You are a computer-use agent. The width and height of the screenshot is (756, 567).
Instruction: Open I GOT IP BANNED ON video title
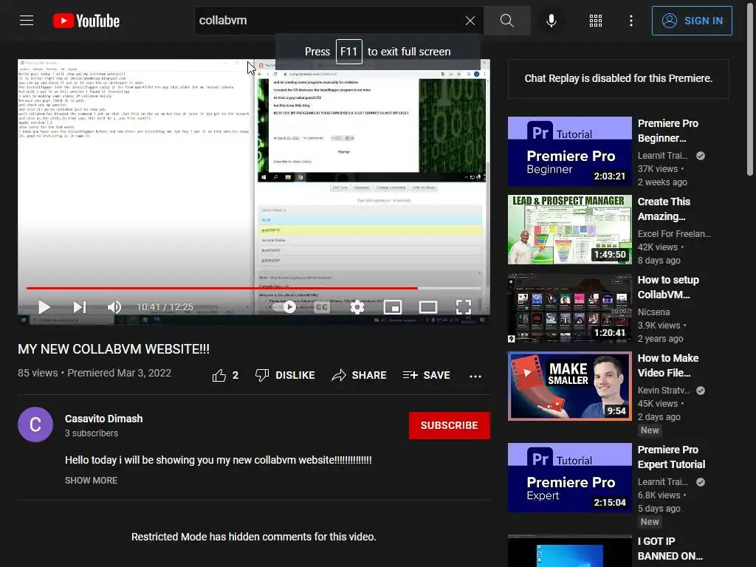tap(670, 549)
